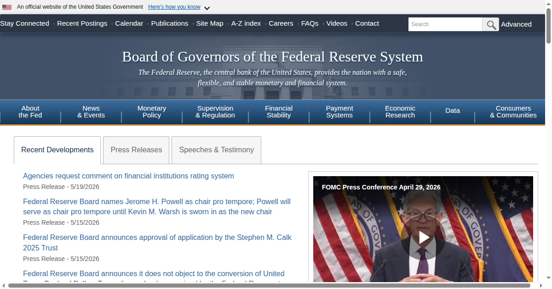
Task: Select the Recent Developments tab
Action: coord(57,150)
